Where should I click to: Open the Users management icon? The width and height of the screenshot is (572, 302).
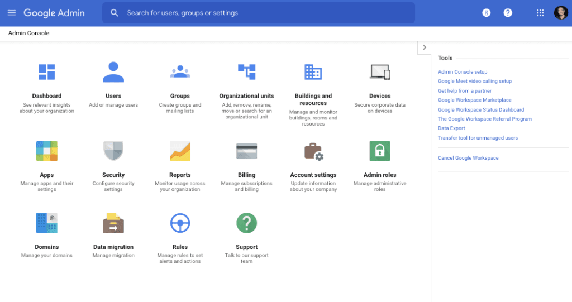113,72
